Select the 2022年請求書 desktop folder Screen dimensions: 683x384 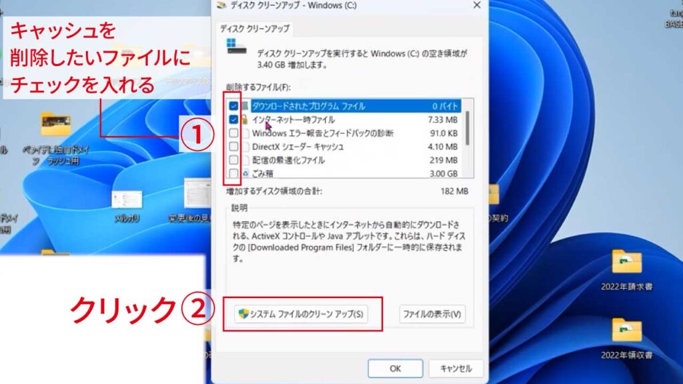point(626,268)
